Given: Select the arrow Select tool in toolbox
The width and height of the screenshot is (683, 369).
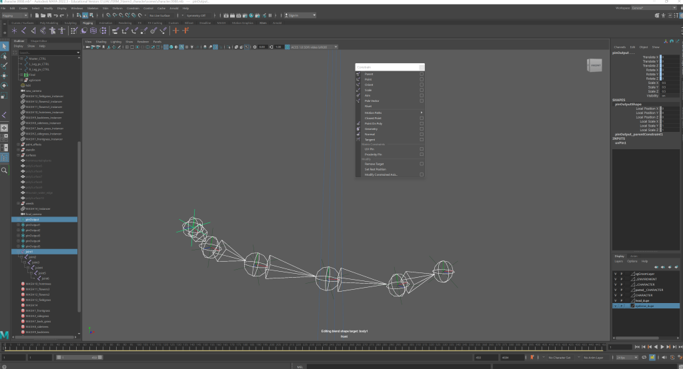Looking at the screenshot, I should point(5,46).
